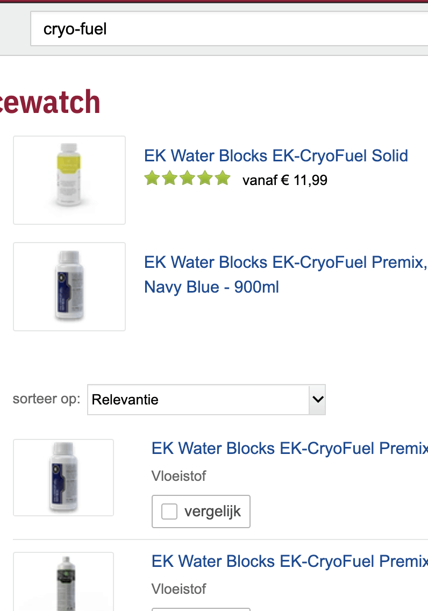Open the EK-CryoFuel Premix suggestion link above the sort bar
The width and height of the screenshot is (428, 611).
(285, 262)
